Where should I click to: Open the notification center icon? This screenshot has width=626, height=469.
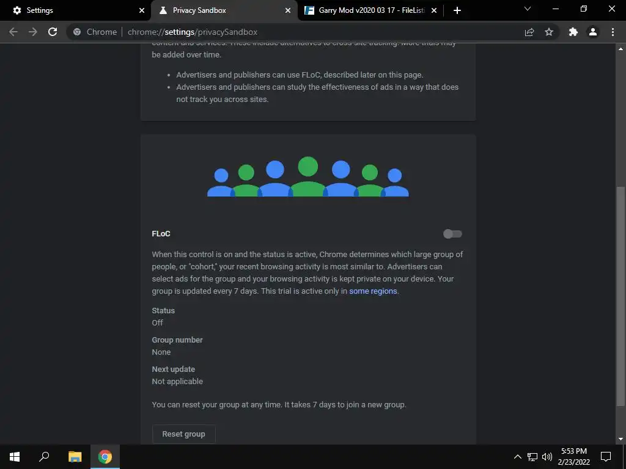coord(606,457)
